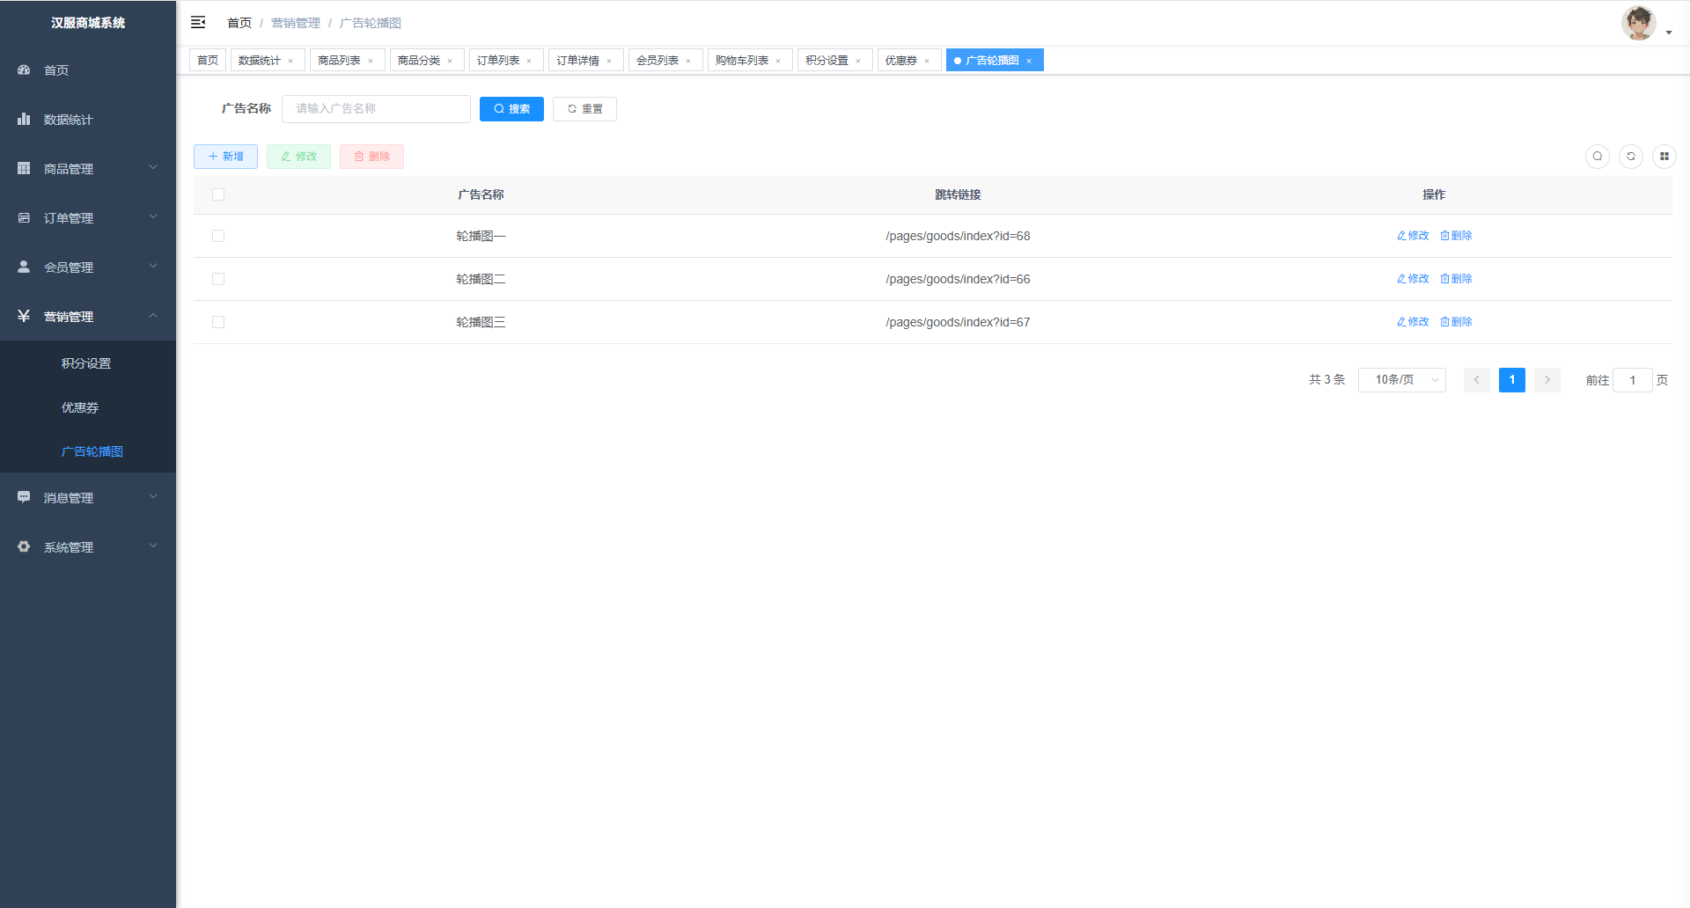Click the blue 搜索 button
1690x908 pixels.
tap(511, 109)
